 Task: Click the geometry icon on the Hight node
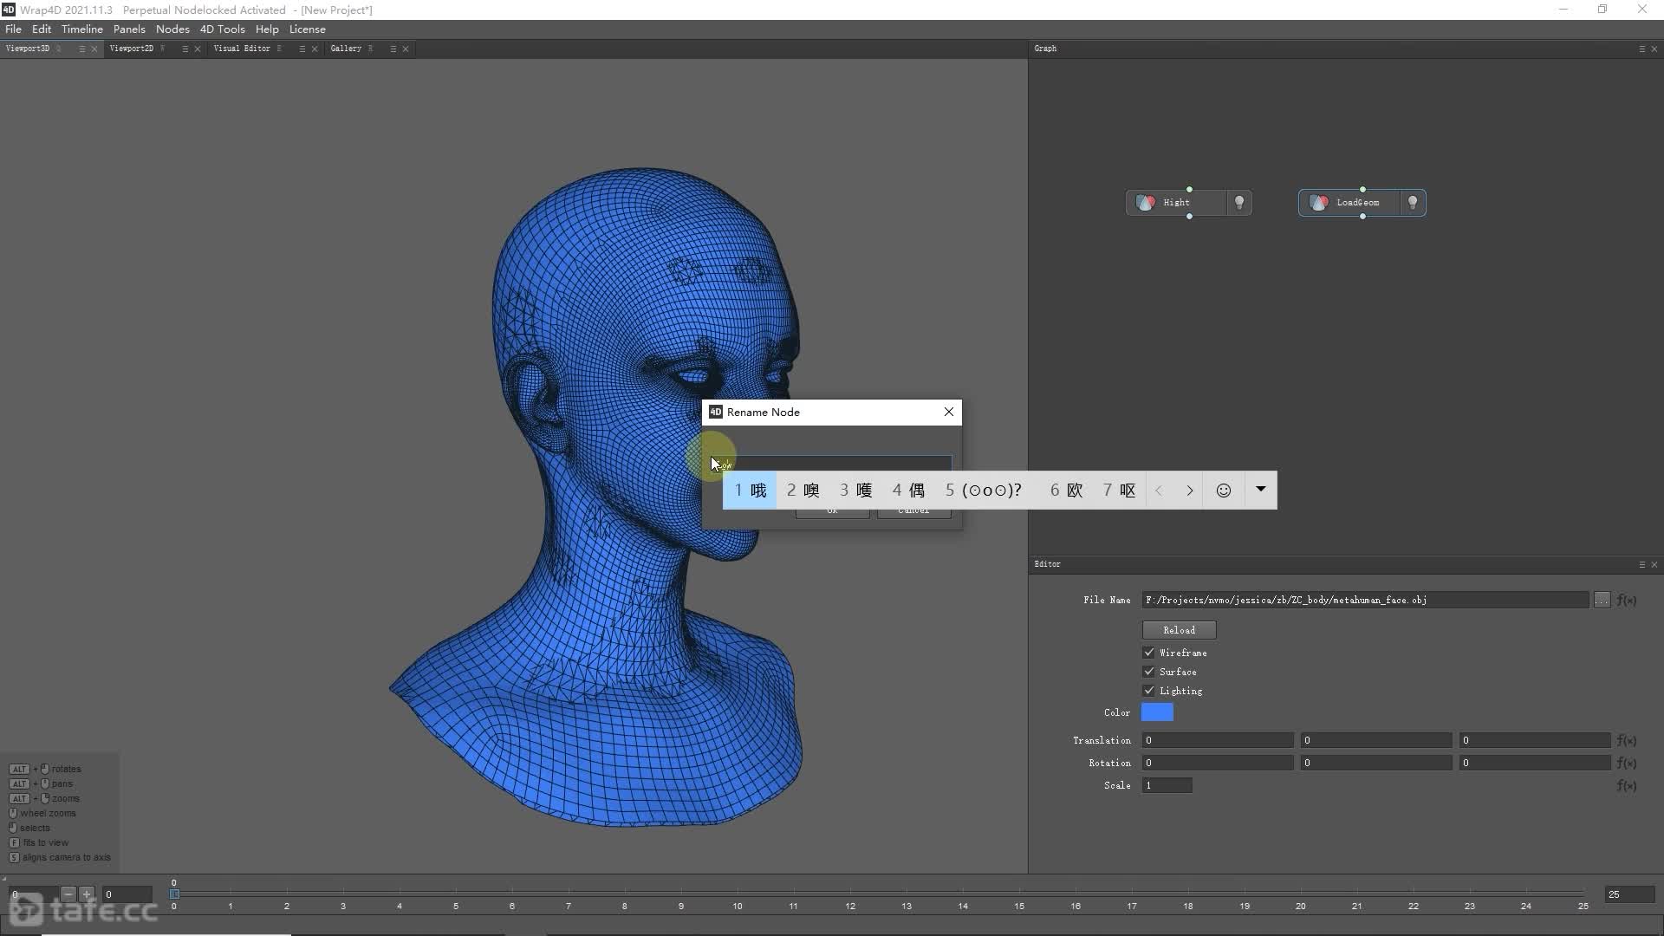[x=1145, y=203]
